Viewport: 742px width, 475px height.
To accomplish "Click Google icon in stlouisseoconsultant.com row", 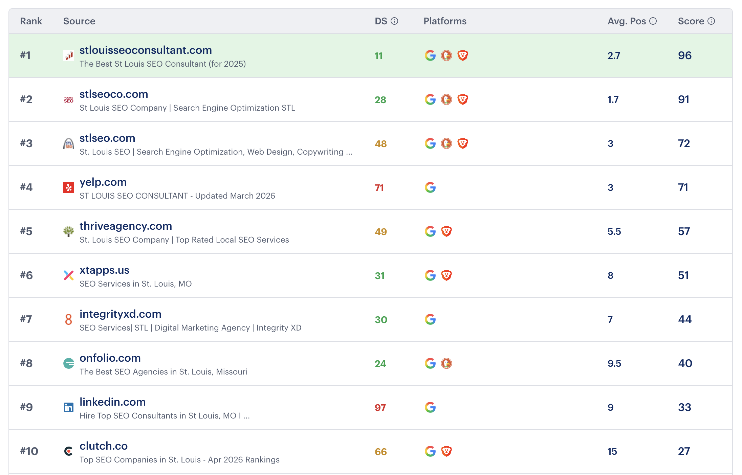I will pyautogui.click(x=430, y=55).
